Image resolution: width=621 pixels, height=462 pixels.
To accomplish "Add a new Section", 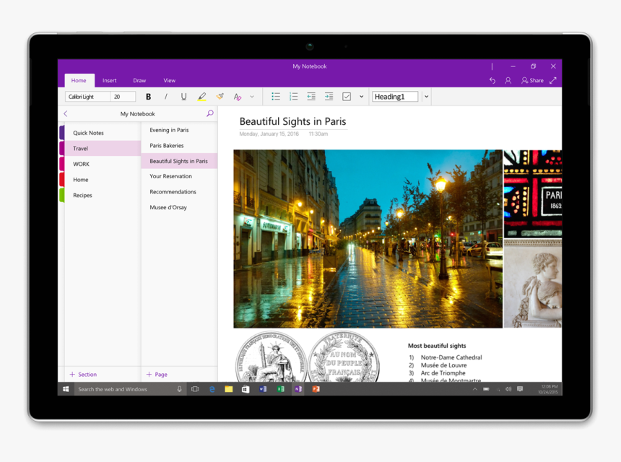I will [x=83, y=374].
